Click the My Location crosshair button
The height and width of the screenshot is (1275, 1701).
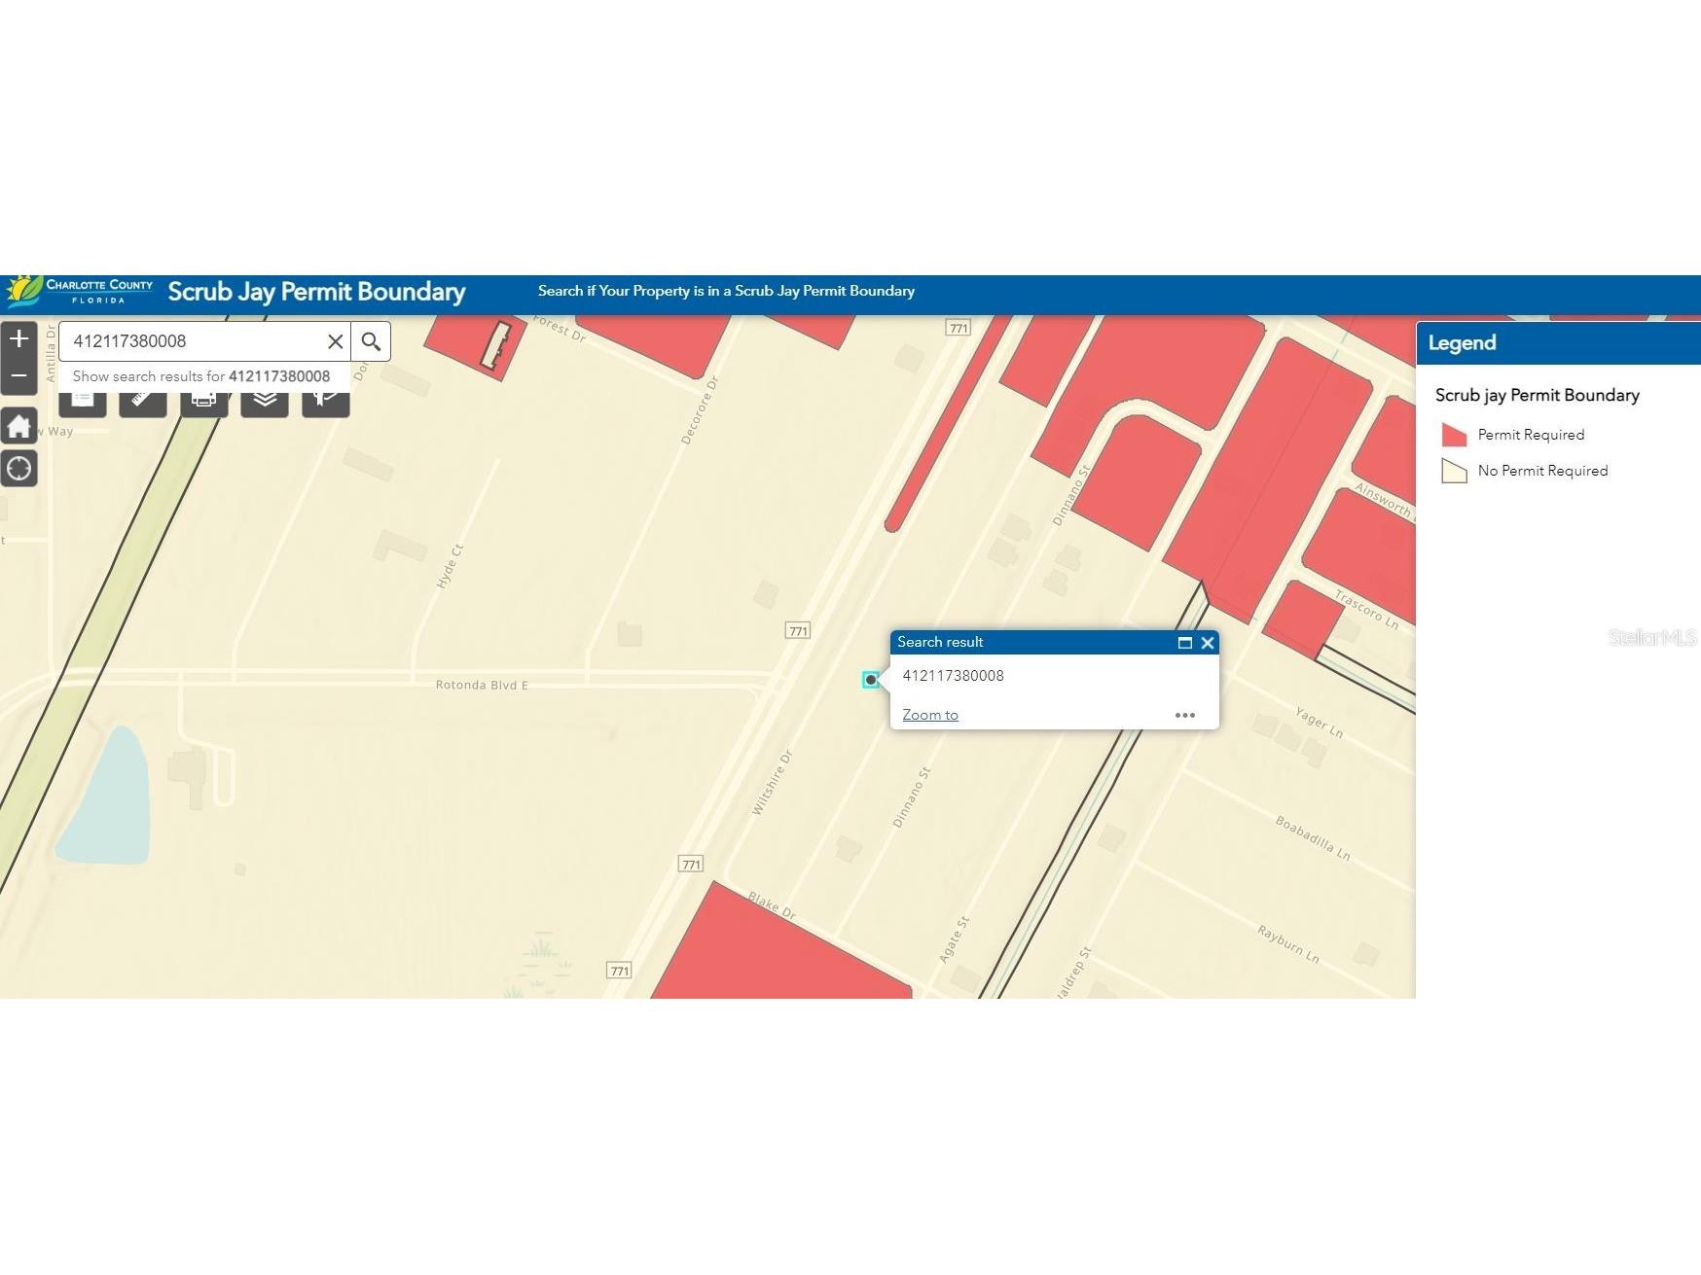pyautogui.click(x=18, y=469)
